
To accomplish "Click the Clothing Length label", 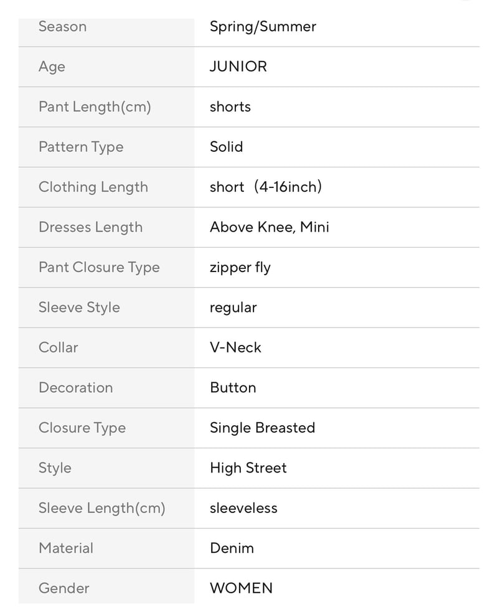I will tap(93, 187).
